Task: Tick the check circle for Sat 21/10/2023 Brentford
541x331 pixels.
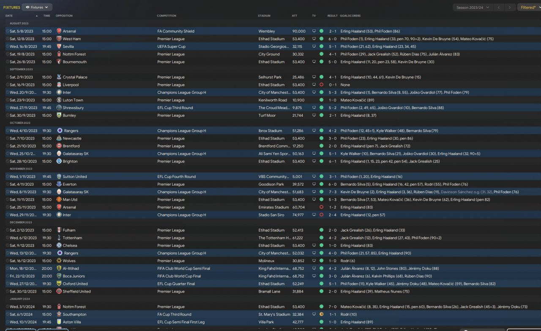Action: coord(7,146)
